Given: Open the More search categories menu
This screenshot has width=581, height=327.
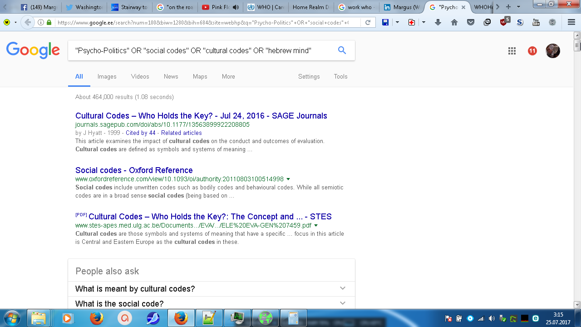Looking at the screenshot, I should (228, 77).
